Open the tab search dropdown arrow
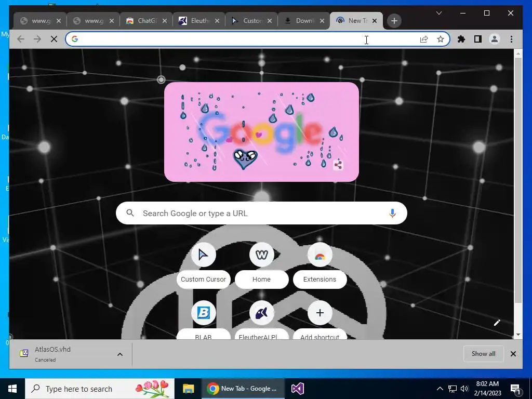The image size is (532, 399). (x=438, y=13)
